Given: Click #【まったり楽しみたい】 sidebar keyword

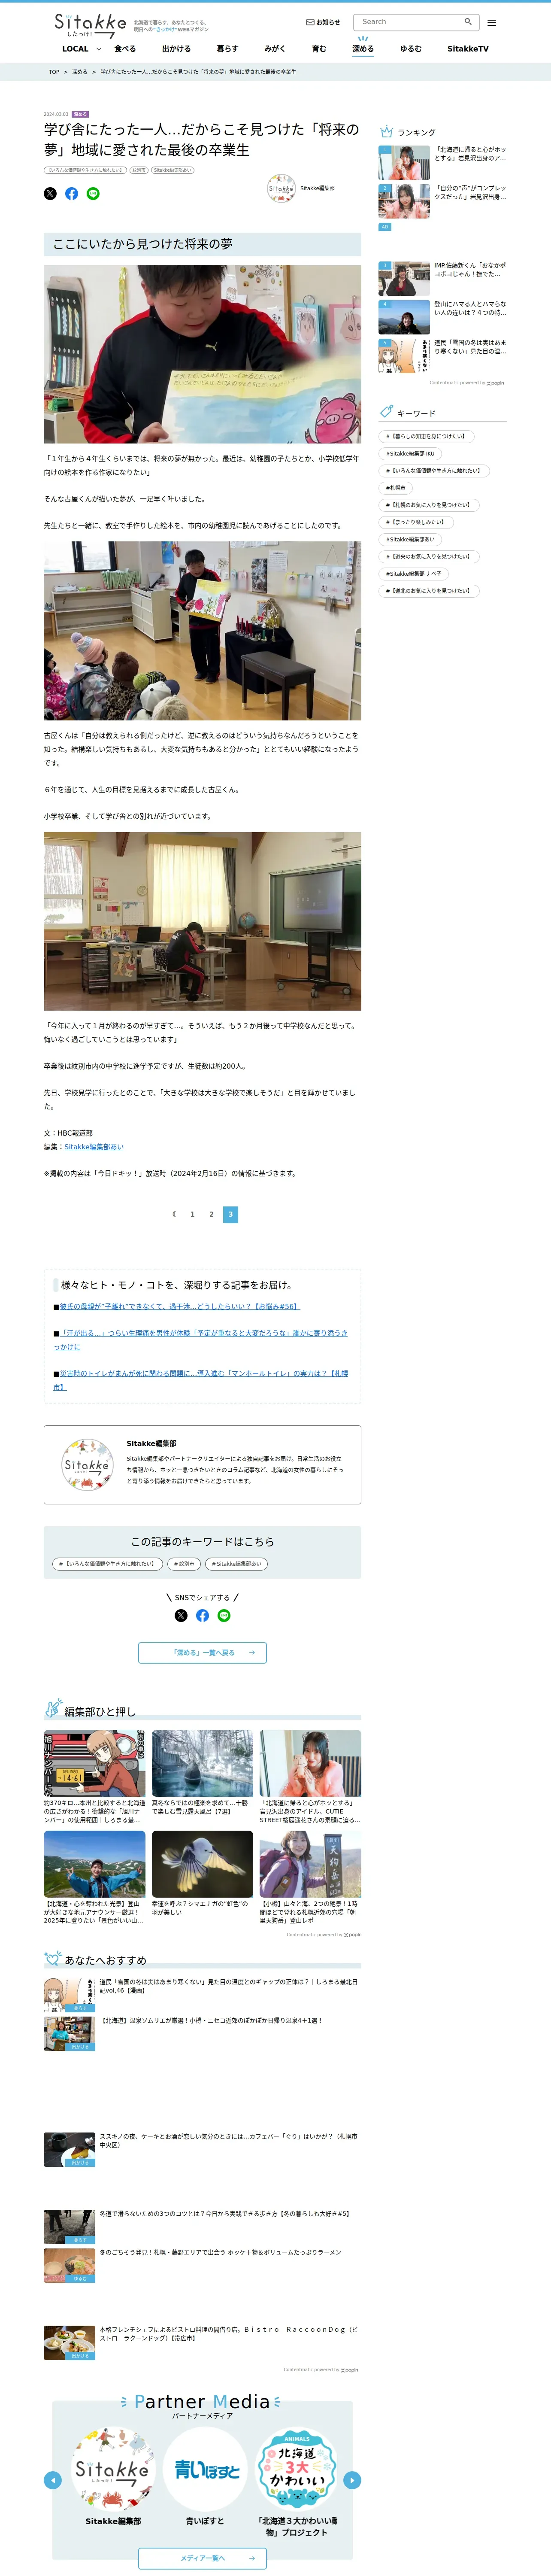Looking at the screenshot, I should point(415,522).
